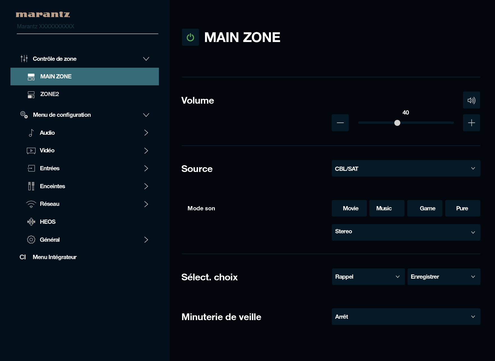The image size is (495, 361).
Task: Switch to ZONE2 in the sidebar
Action: tap(50, 94)
